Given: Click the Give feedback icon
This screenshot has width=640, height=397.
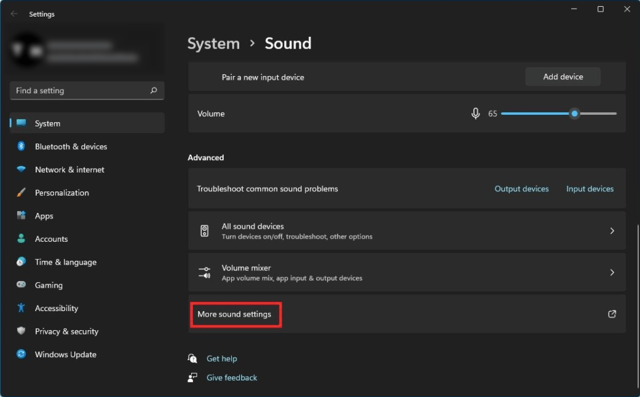Looking at the screenshot, I should tap(192, 377).
